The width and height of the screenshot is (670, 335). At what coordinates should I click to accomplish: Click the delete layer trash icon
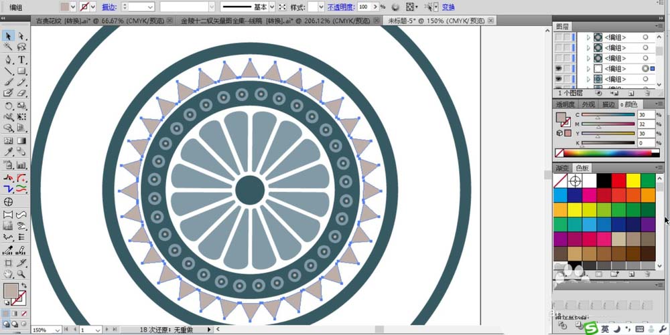648,93
